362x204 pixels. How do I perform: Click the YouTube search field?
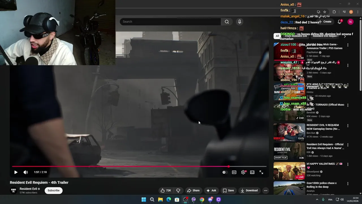pyautogui.click(x=170, y=22)
